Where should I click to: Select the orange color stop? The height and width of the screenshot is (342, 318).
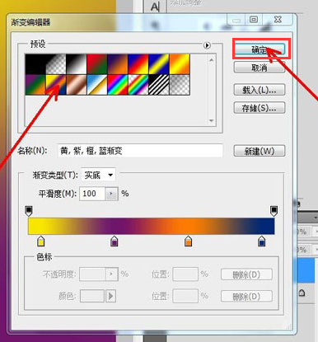coord(188,241)
